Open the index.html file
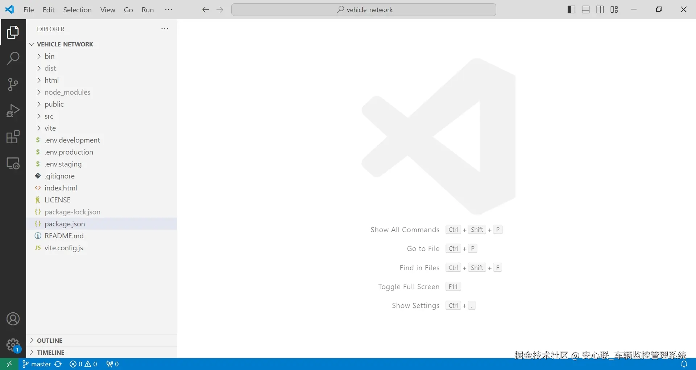Screen dimensions: 696x370 102,188
